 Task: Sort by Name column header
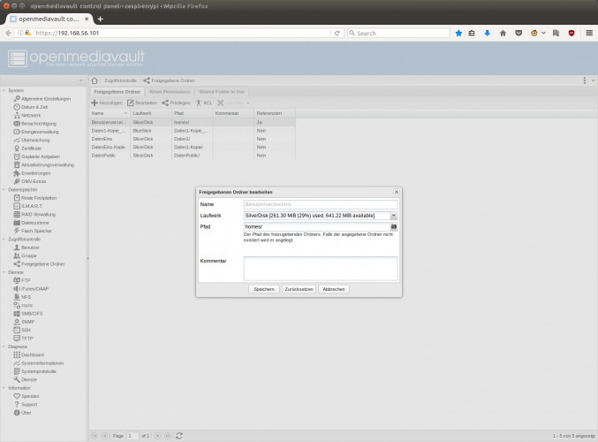(x=110, y=113)
